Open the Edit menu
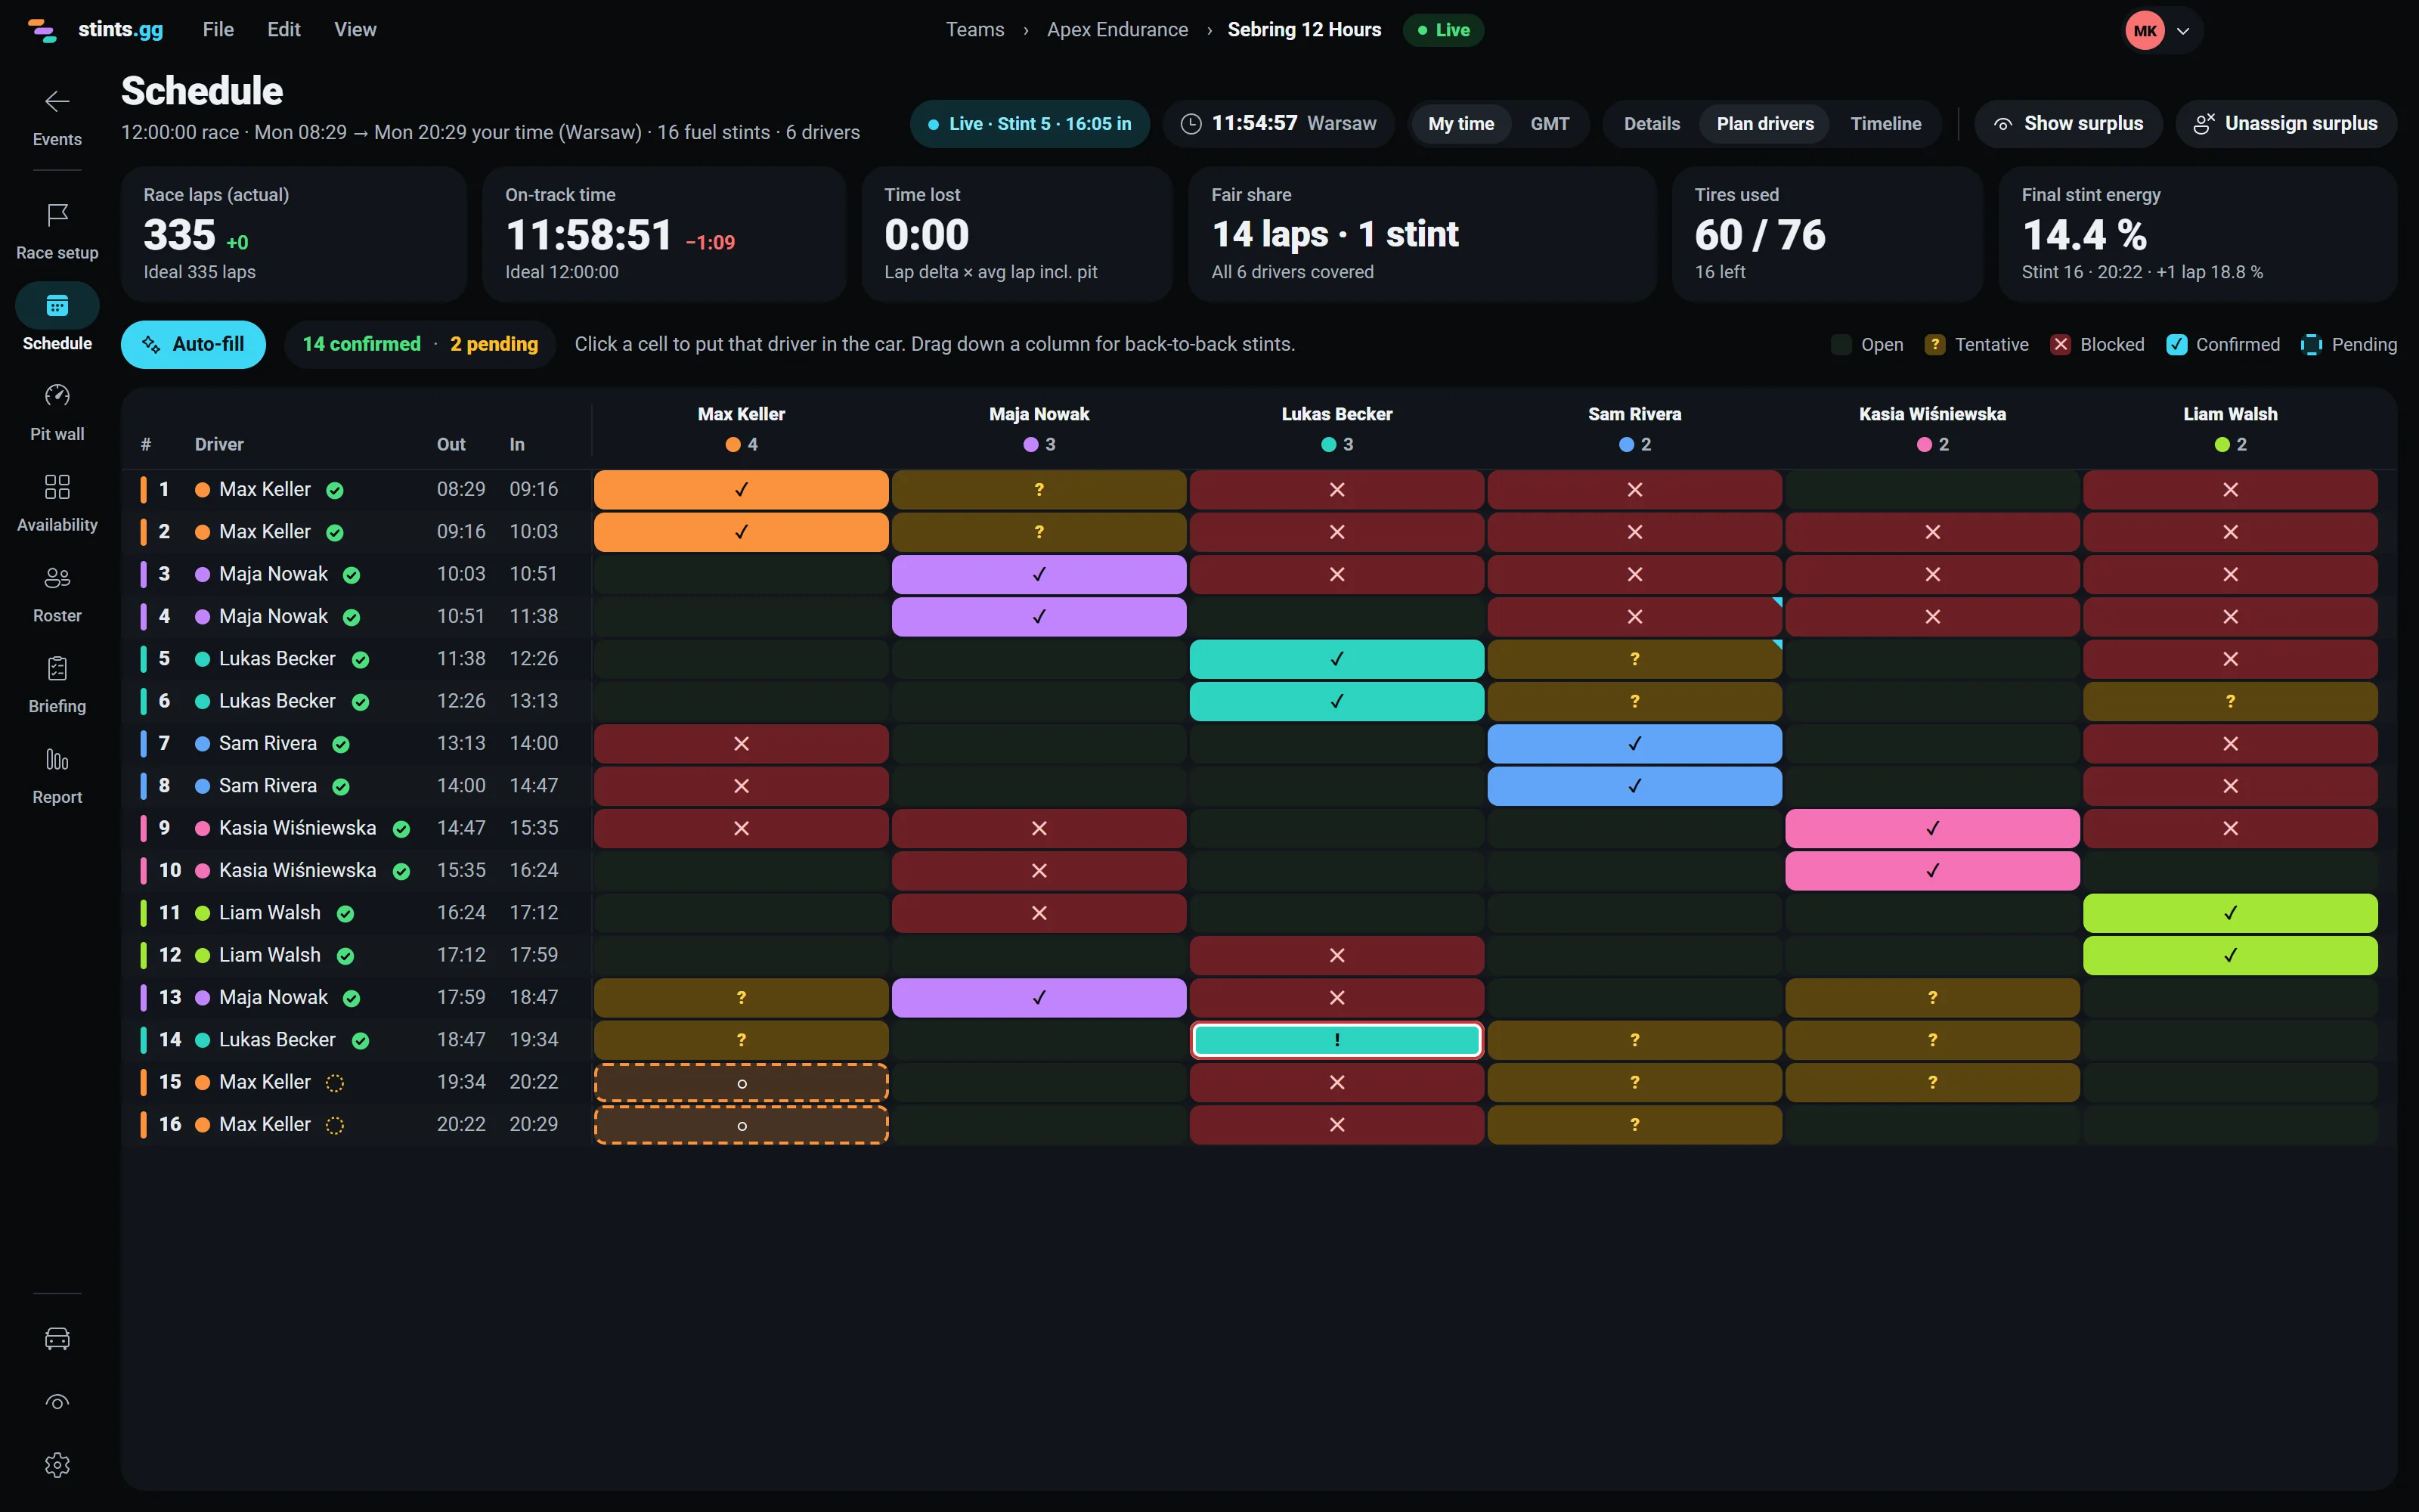This screenshot has height=1512, width=2419. [x=284, y=30]
